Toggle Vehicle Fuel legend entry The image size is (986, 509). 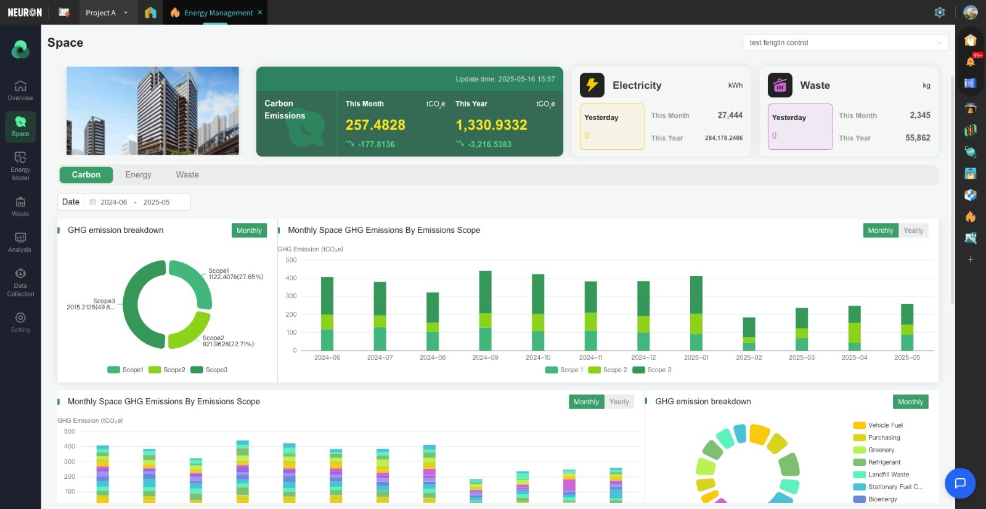coord(878,425)
